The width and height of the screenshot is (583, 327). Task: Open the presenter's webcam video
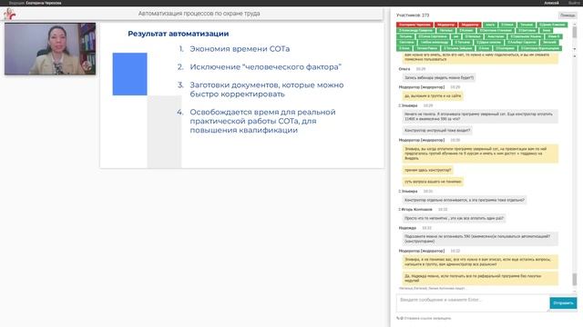click(x=50, y=48)
